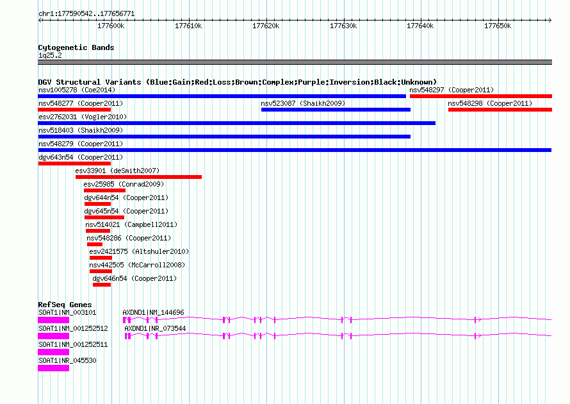Select nsv523087 (Shaikh2009) variant label
This screenshot has width=570, height=404.
(303, 103)
